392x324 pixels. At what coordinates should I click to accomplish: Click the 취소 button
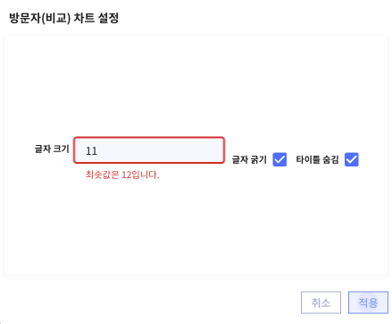(x=321, y=303)
